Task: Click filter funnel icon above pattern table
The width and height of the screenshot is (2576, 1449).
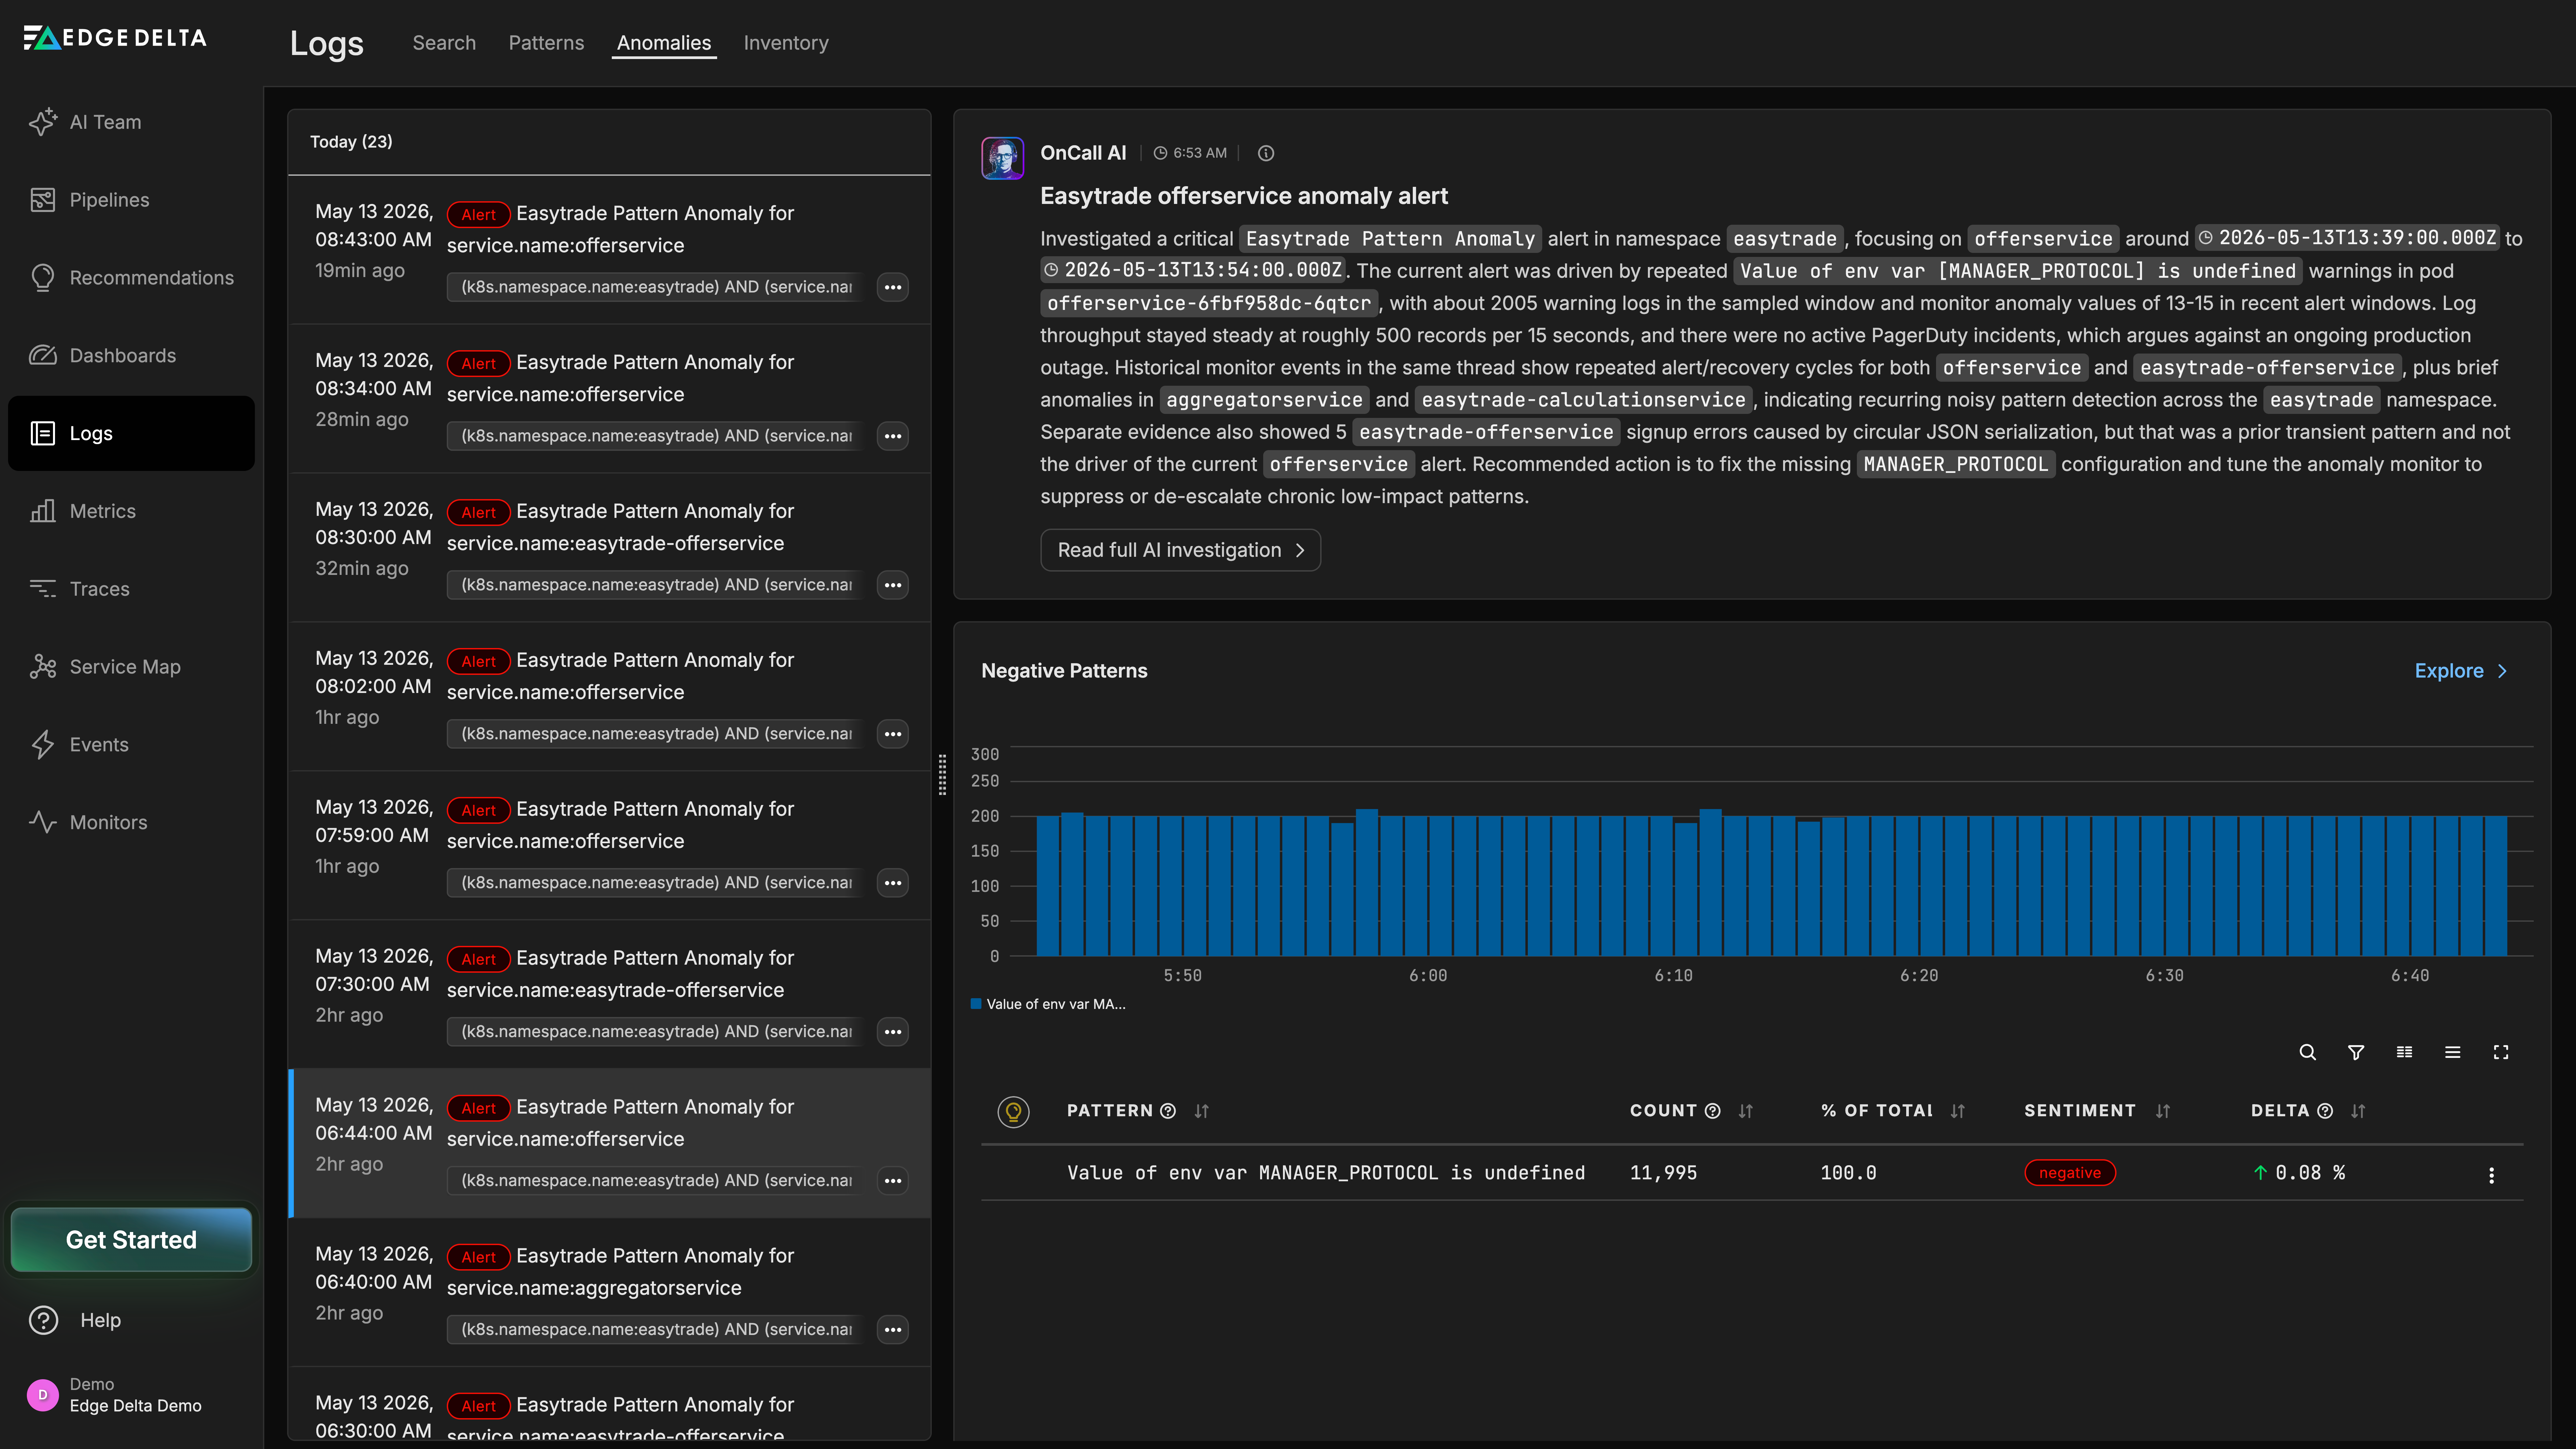Action: click(2356, 1052)
